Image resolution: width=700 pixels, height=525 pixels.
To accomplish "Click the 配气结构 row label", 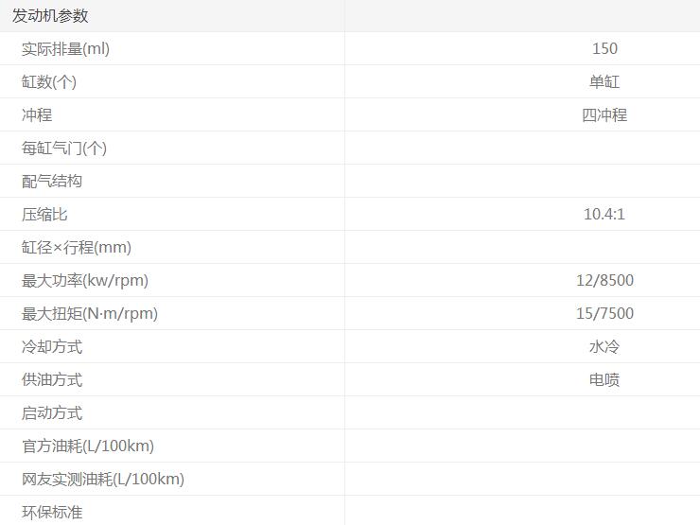I will pyautogui.click(x=52, y=181).
